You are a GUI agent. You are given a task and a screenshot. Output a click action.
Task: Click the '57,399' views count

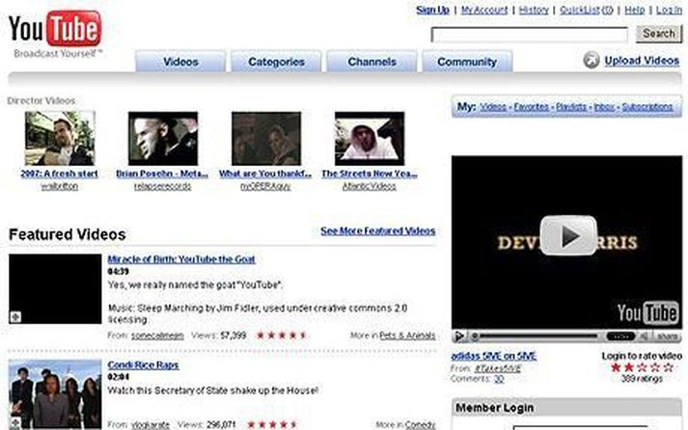pos(233,336)
